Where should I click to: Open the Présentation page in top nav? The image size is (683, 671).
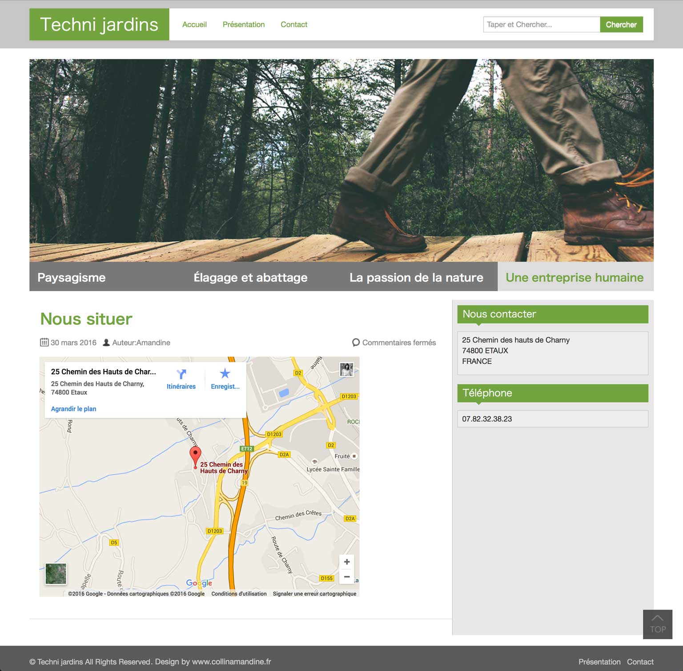244,24
